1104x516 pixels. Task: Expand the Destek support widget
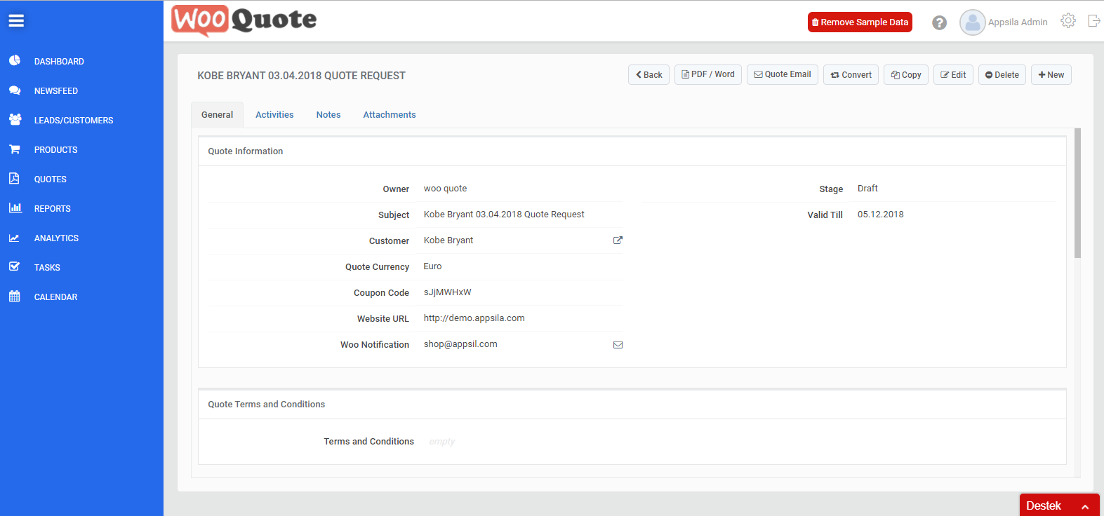[1059, 505]
